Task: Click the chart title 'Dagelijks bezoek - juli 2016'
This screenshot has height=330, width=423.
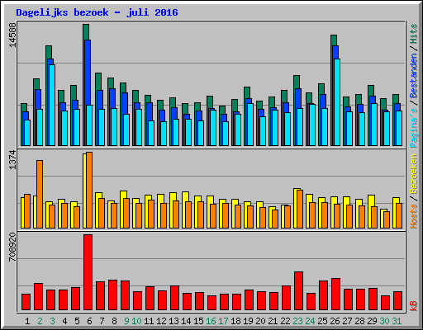Action: point(97,12)
